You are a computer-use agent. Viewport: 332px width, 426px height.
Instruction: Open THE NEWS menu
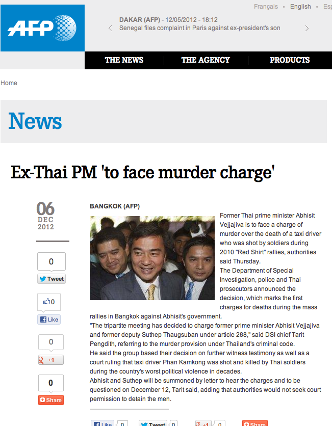[x=124, y=60]
